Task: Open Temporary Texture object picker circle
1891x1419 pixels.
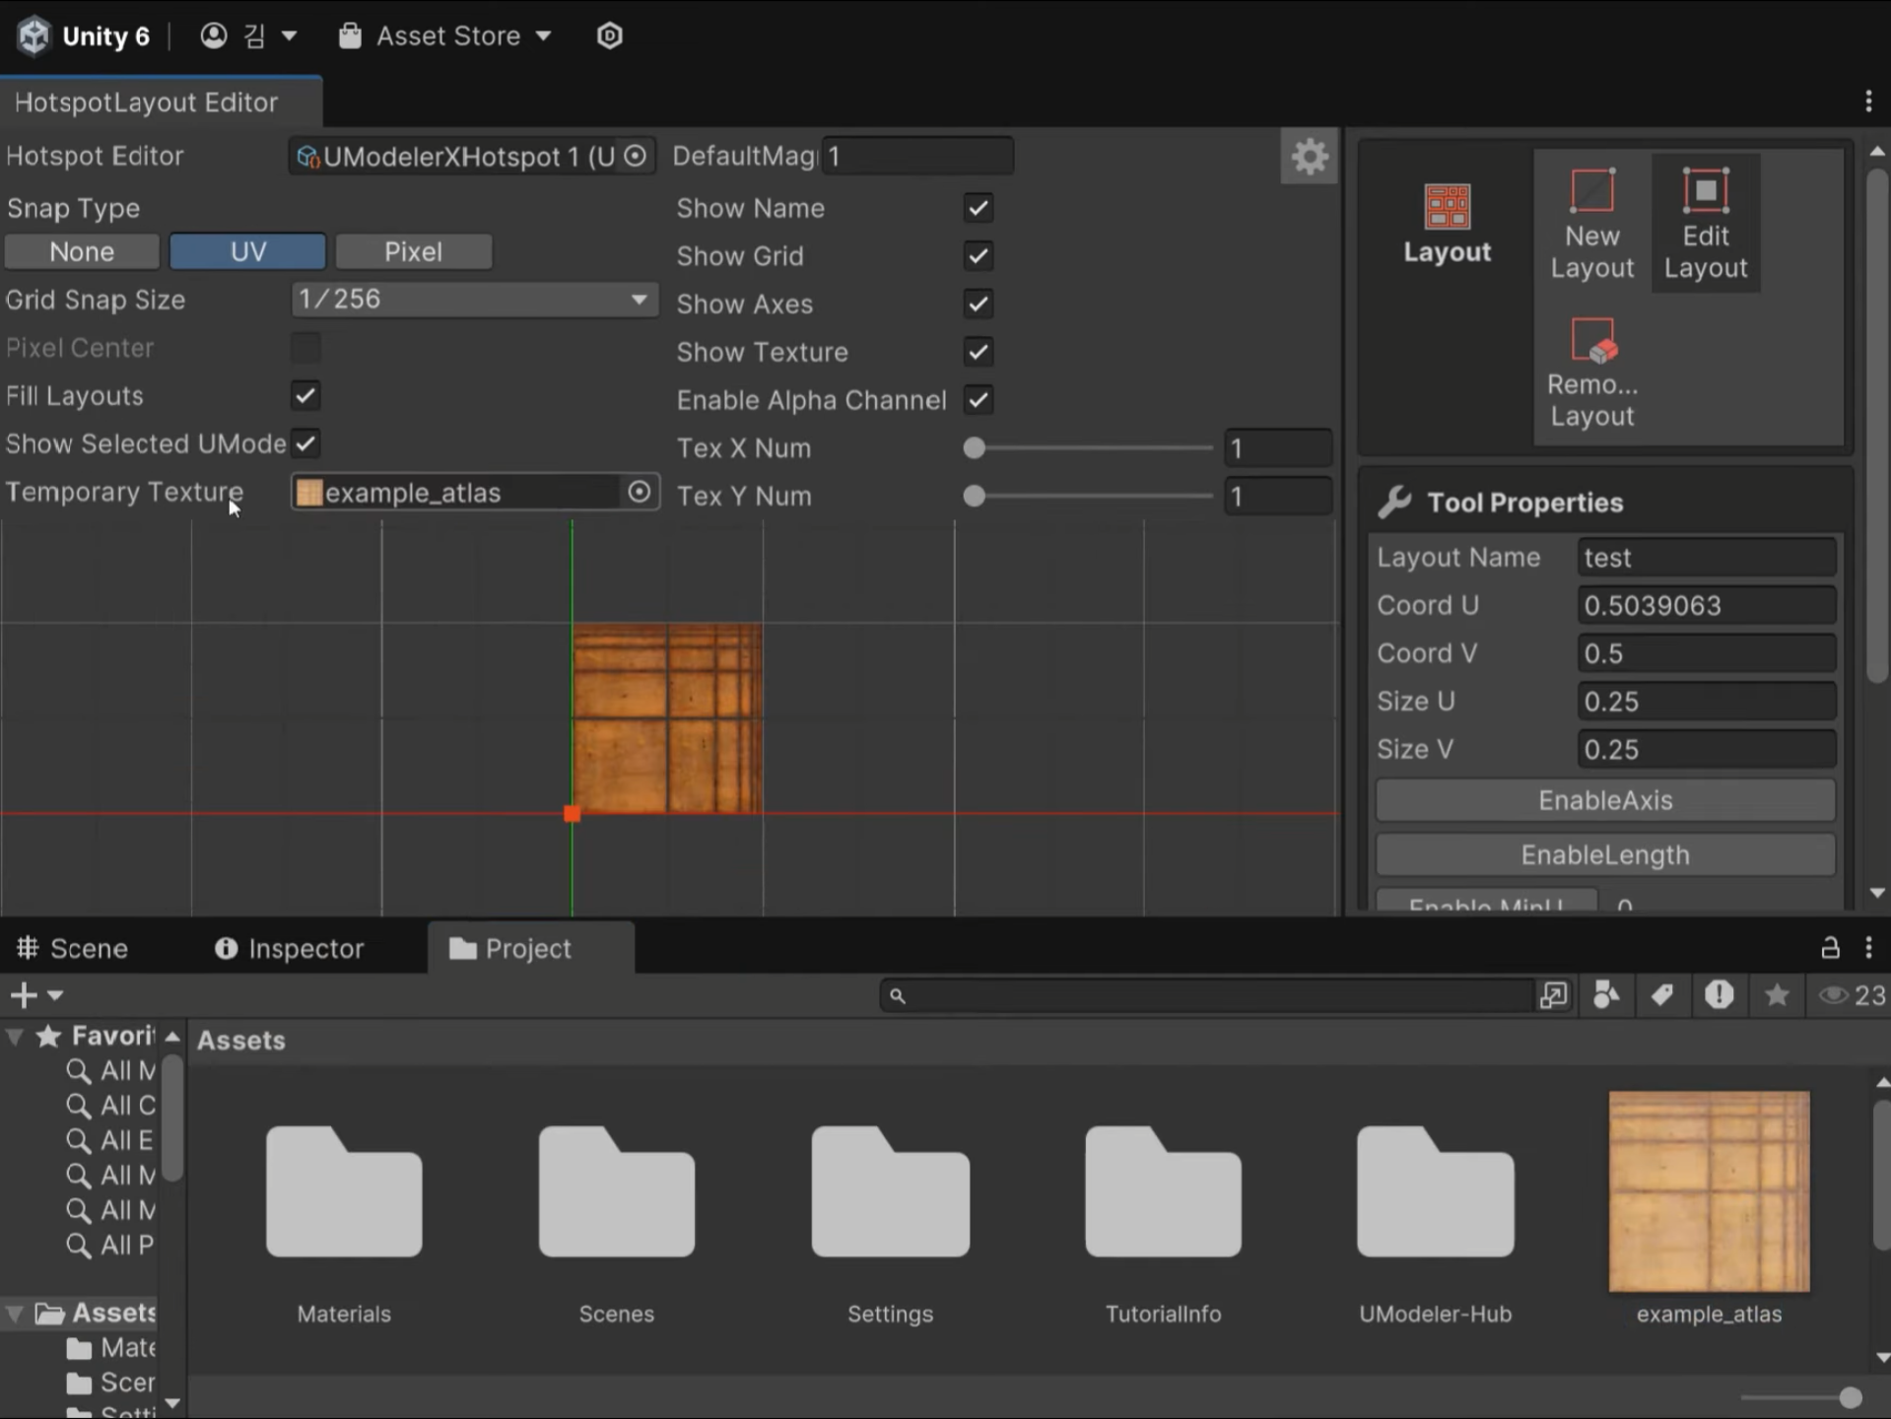Action: (639, 492)
